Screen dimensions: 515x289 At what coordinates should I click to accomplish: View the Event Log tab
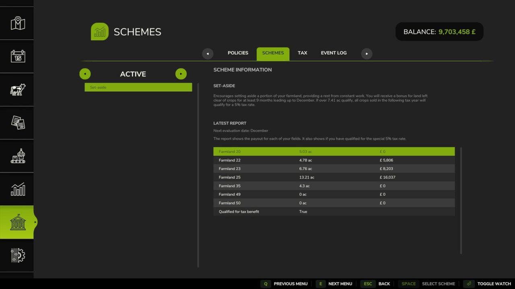tap(334, 53)
